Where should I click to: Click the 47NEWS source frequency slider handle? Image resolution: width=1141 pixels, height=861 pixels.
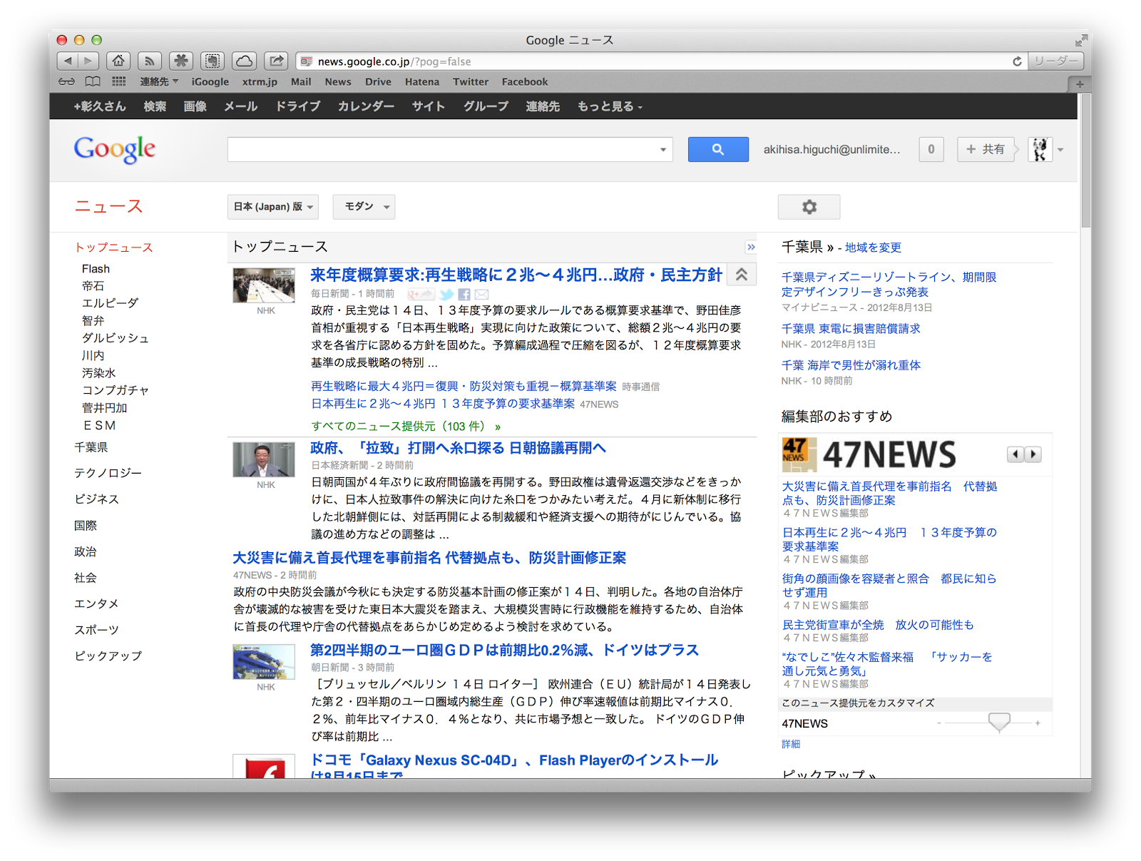[999, 722]
